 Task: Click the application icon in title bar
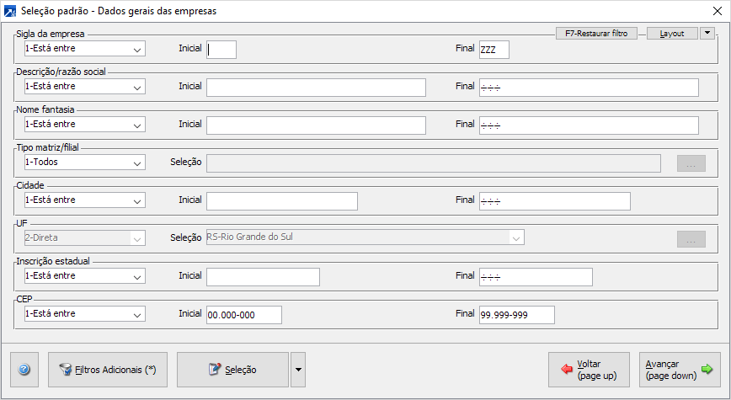pos(10,11)
